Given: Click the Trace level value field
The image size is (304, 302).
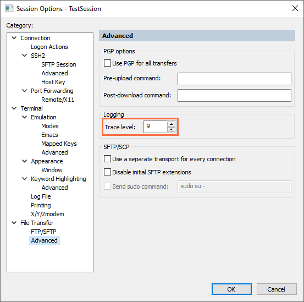Looking at the screenshot, I should coord(155,127).
